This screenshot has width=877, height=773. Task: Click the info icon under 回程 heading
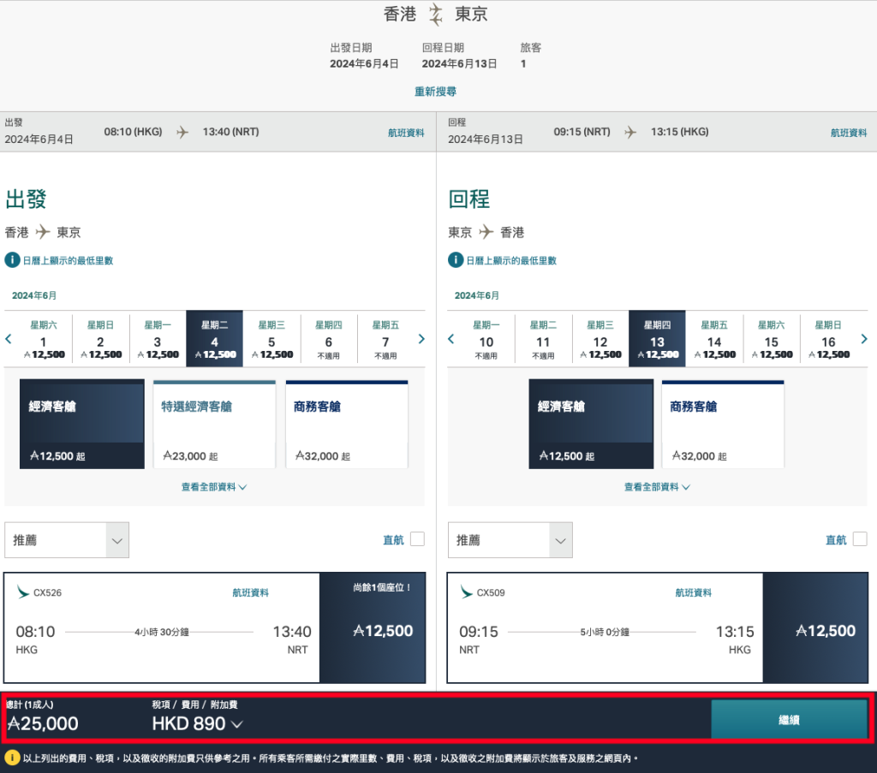coord(456,260)
